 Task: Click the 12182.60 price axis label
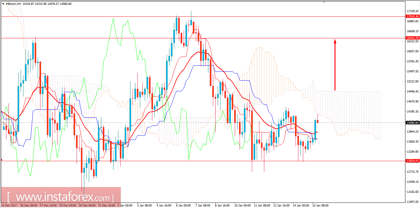[x=413, y=192]
